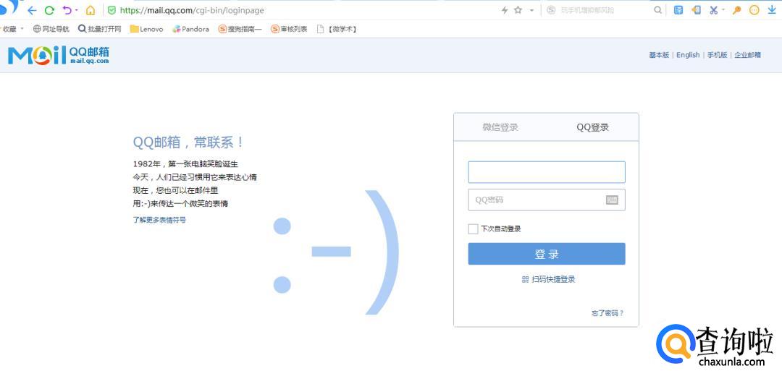782x384 pixels.
Task: Open the Lenovo bookmark folder
Action: click(146, 29)
